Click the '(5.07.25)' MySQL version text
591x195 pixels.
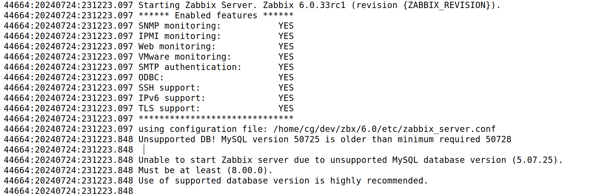535,160
